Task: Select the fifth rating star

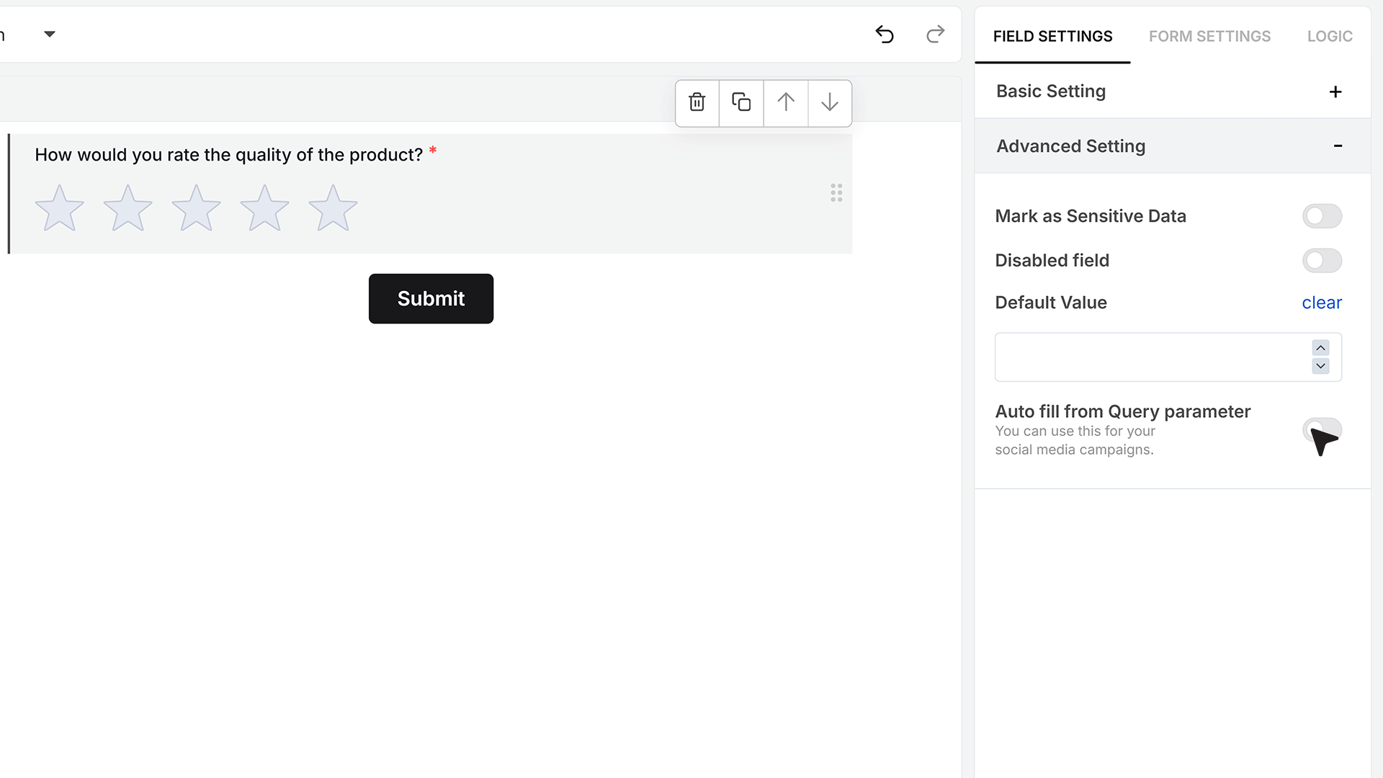Action: click(333, 208)
